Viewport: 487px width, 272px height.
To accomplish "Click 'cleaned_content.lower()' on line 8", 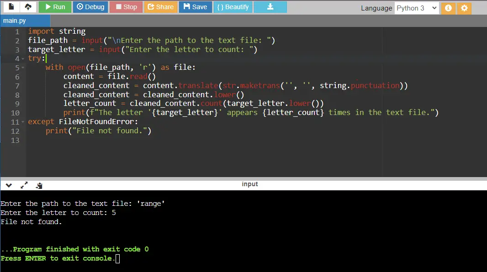I will pos(193,94).
